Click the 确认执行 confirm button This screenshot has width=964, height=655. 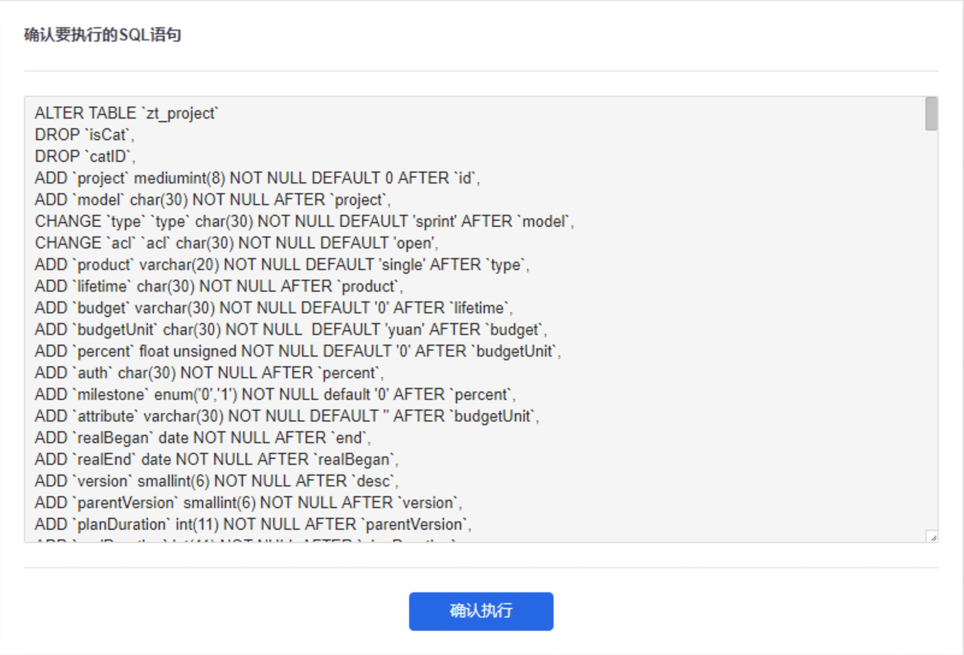coord(481,611)
